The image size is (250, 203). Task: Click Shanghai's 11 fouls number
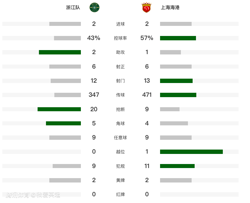[x=147, y=166]
